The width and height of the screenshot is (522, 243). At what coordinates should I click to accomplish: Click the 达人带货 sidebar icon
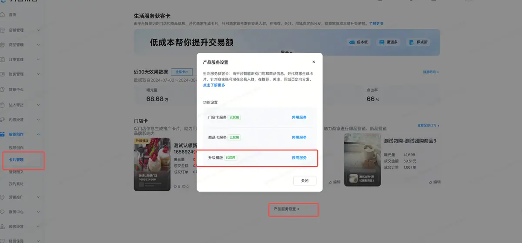coord(3,105)
